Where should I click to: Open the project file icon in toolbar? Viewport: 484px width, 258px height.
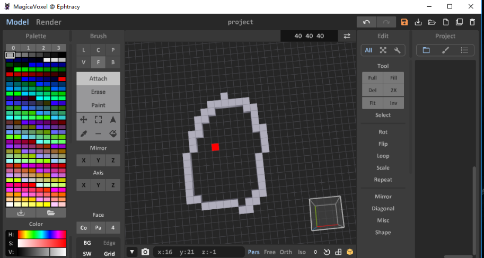coord(432,22)
